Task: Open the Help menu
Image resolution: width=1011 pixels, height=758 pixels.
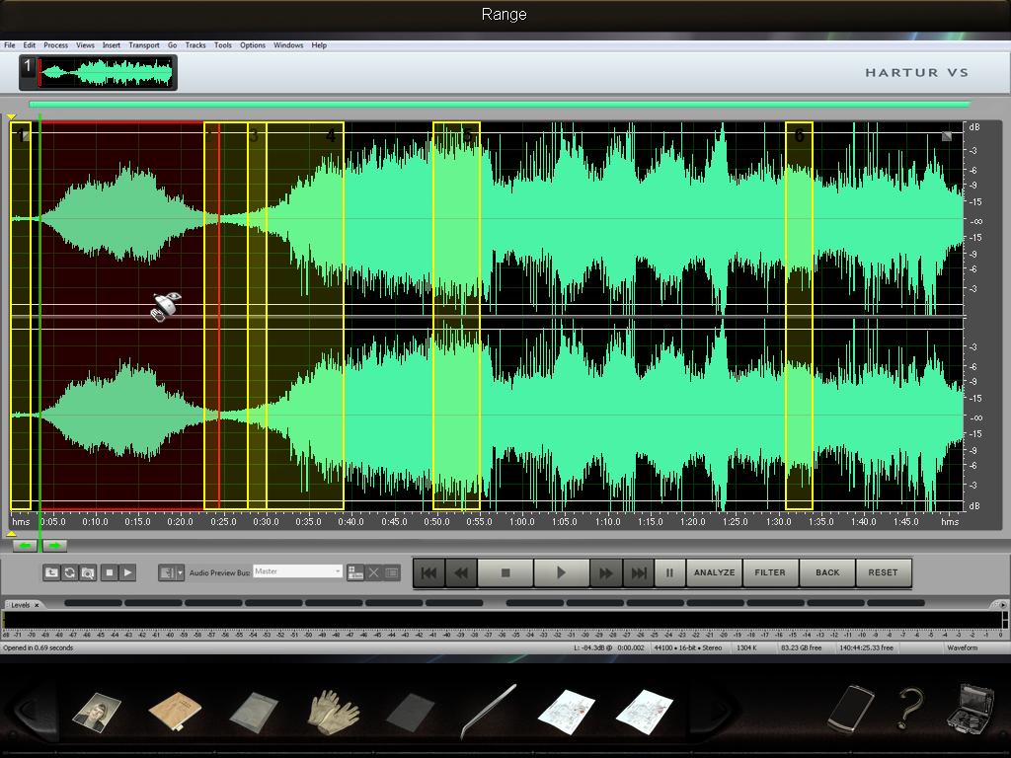Action: tap(319, 45)
